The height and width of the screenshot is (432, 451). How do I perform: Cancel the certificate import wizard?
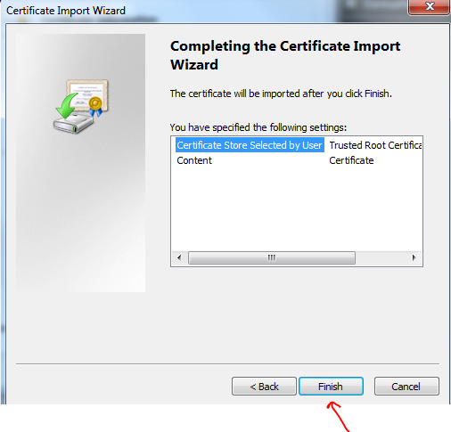(406, 387)
